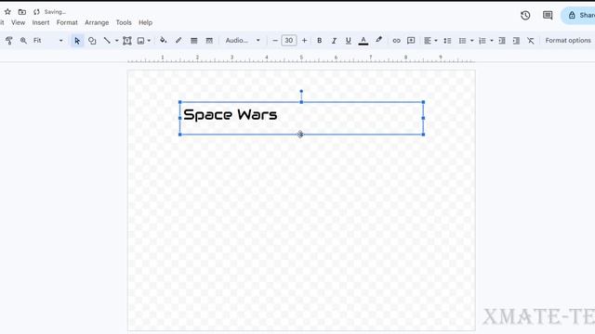Click the rotation handle above text box

pos(301,91)
